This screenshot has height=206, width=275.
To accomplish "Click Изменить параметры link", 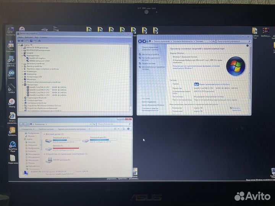I will (236, 109).
